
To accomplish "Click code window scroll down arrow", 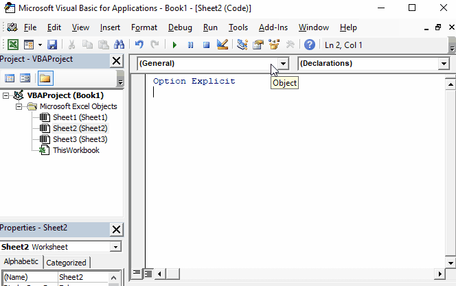I will point(451,263).
